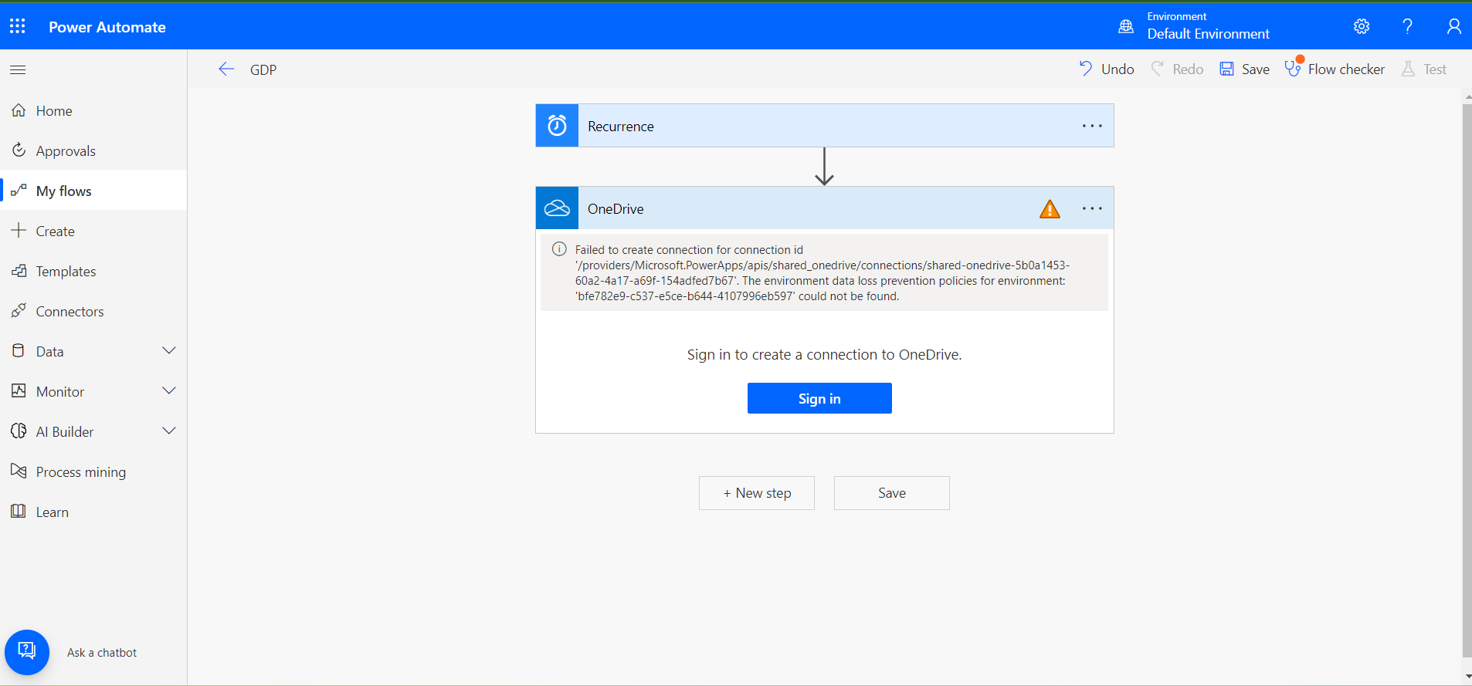The height and width of the screenshot is (686, 1472).
Task: Click Redo in the toolbar
Action: pos(1177,69)
